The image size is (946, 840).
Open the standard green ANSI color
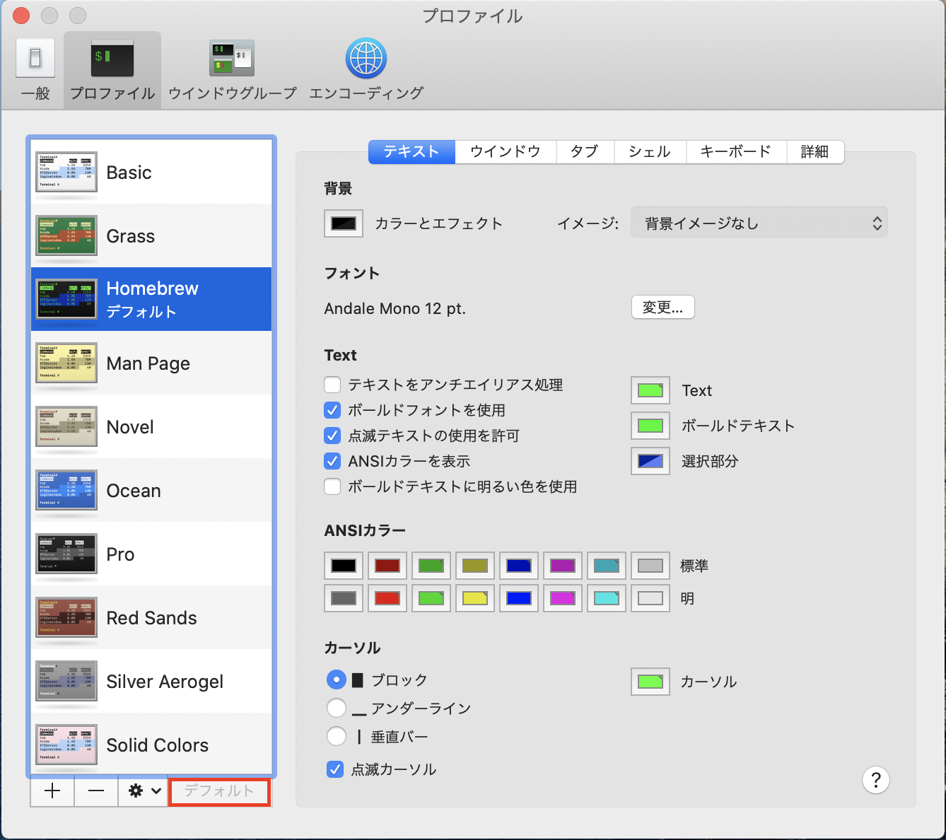click(431, 566)
